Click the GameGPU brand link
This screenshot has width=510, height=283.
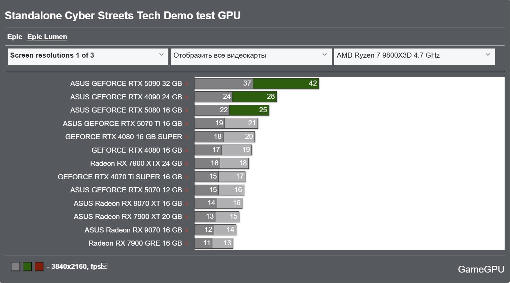tap(481, 269)
